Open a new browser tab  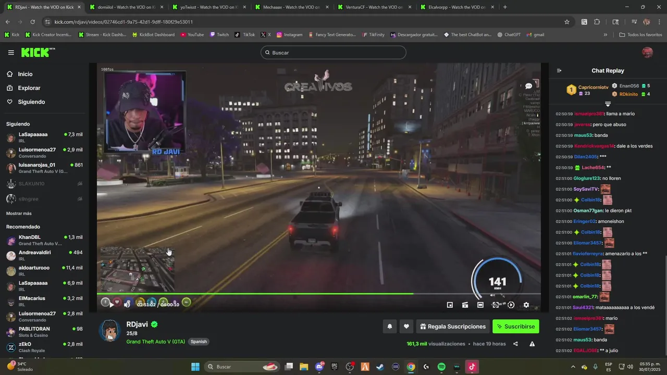pos(505,7)
